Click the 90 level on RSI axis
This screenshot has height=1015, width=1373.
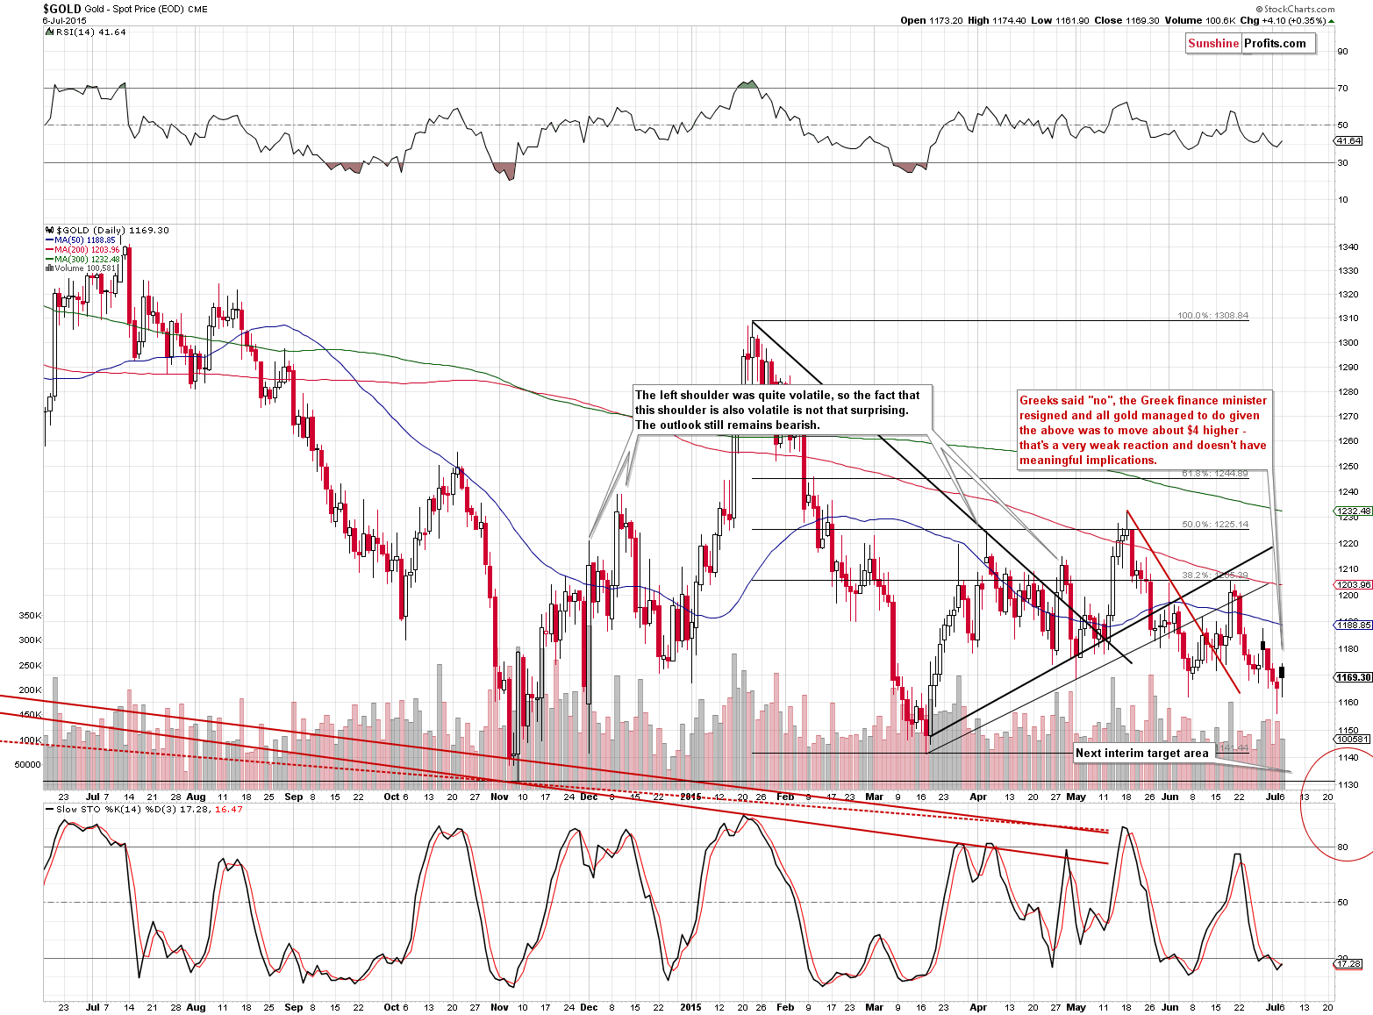coord(1342,51)
